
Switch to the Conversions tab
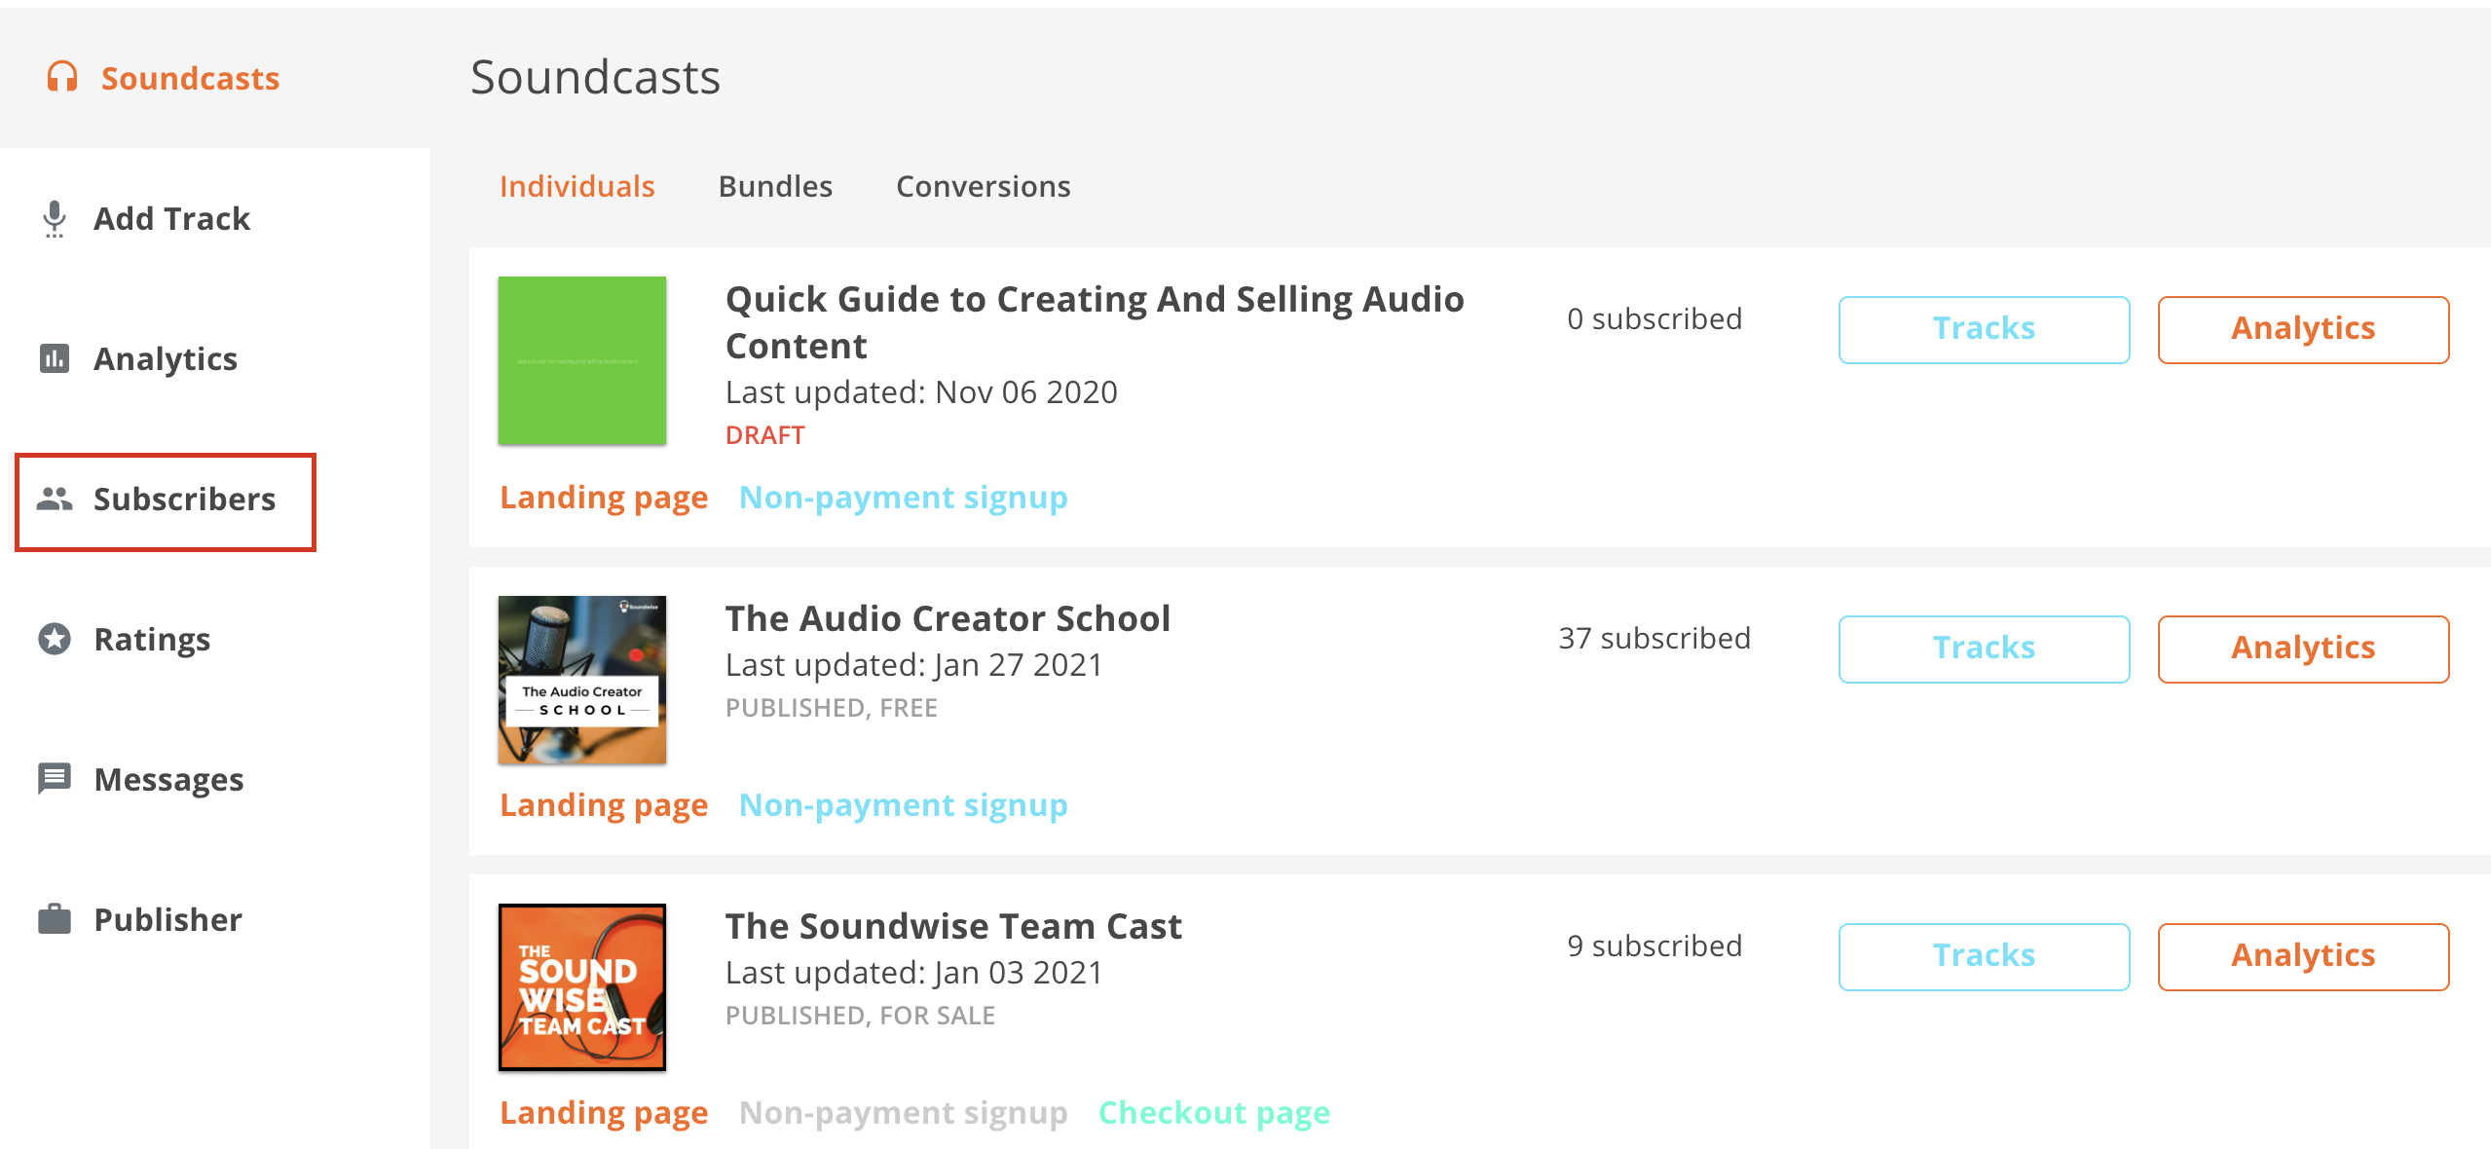pyautogui.click(x=984, y=186)
